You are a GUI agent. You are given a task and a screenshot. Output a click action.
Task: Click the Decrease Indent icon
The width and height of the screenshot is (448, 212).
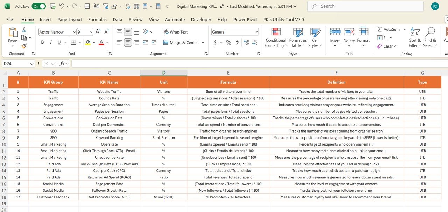[145, 42]
